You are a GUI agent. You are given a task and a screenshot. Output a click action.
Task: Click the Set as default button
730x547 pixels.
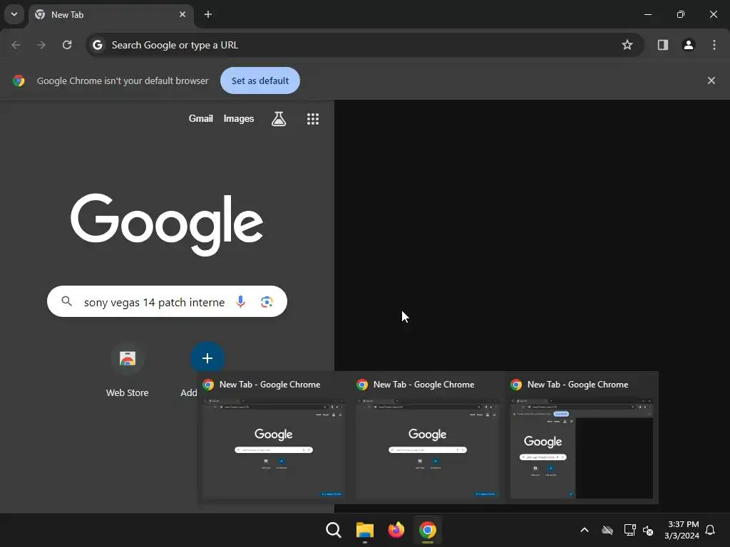click(x=260, y=80)
